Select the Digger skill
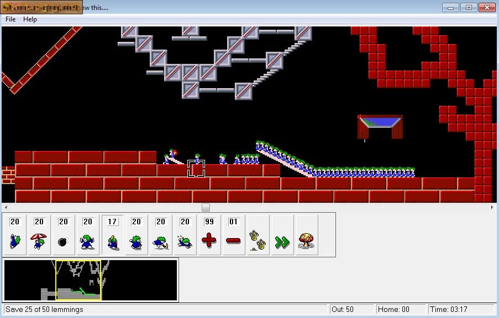The width and height of the screenshot is (499, 318). pos(185,235)
